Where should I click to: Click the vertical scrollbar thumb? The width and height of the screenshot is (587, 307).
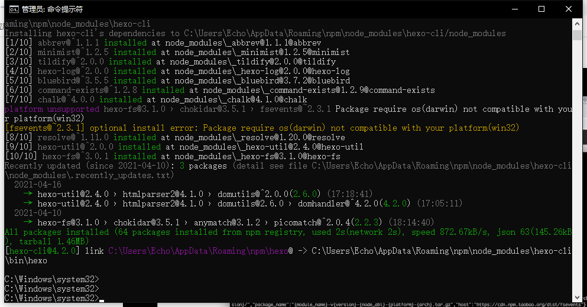coord(577,35)
